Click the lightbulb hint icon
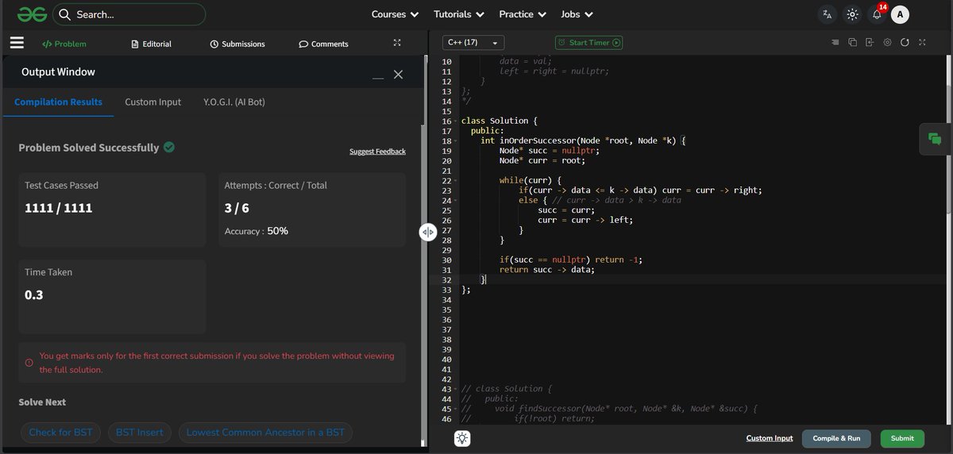The image size is (953, 454). [463, 438]
